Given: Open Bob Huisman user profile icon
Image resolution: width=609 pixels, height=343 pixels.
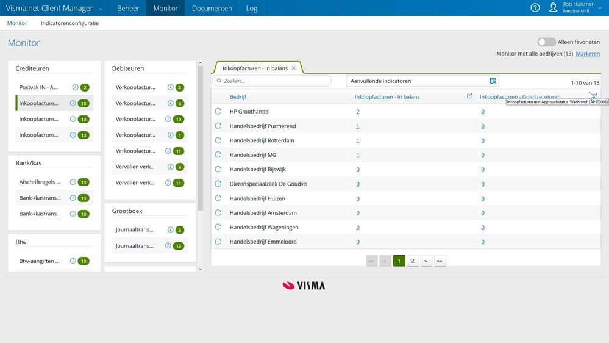Looking at the screenshot, I should (553, 8).
